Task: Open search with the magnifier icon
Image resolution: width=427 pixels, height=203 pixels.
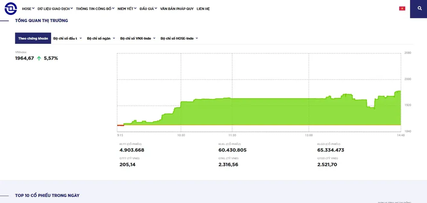Action: 418,9
